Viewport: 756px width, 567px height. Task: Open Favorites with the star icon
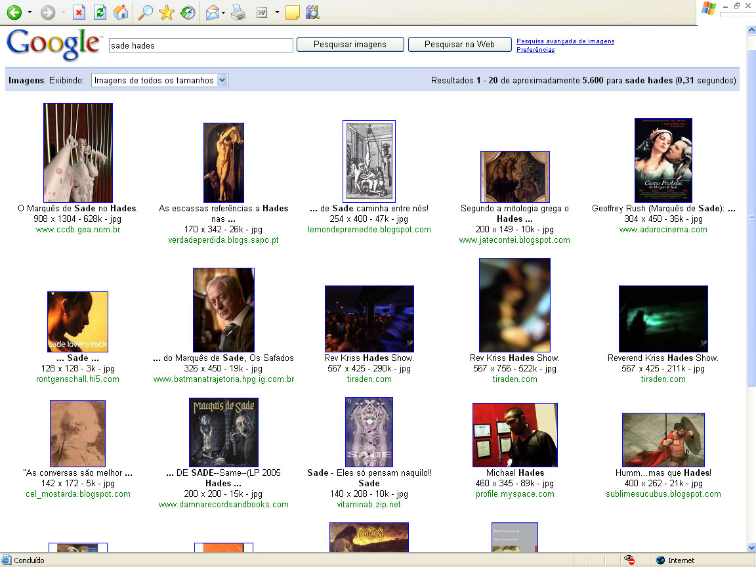[167, 12]
